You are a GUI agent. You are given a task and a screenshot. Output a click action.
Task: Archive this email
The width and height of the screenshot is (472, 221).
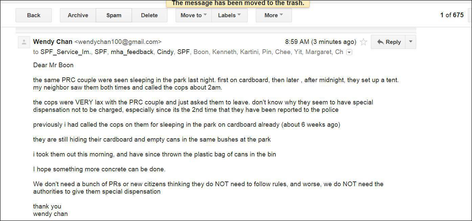pos(78,15)
